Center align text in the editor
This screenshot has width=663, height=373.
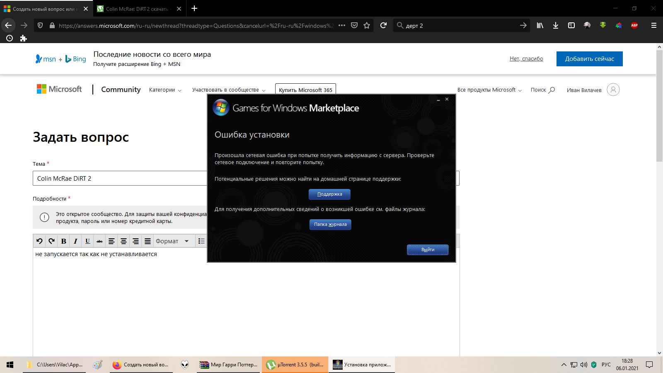pyautogui.click(x=123, y=241)
